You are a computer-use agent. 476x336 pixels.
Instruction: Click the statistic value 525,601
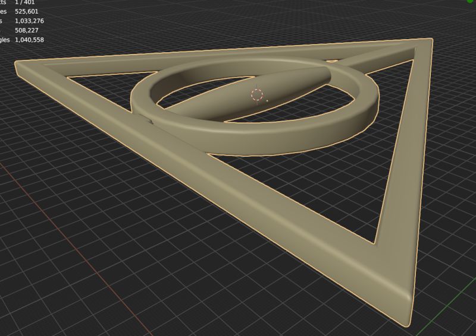27,11
